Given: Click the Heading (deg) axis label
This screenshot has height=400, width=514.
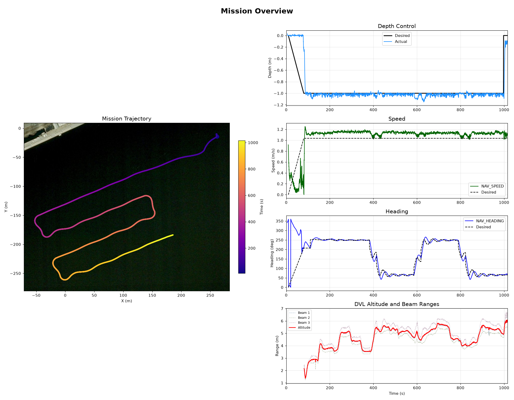Looking at the screenshot, I should 272,253.
